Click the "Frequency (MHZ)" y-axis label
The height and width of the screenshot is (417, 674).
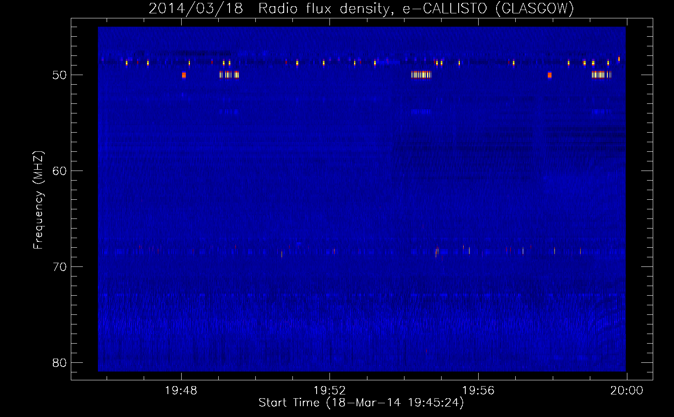pyautogui.click(x=38, y=200)
